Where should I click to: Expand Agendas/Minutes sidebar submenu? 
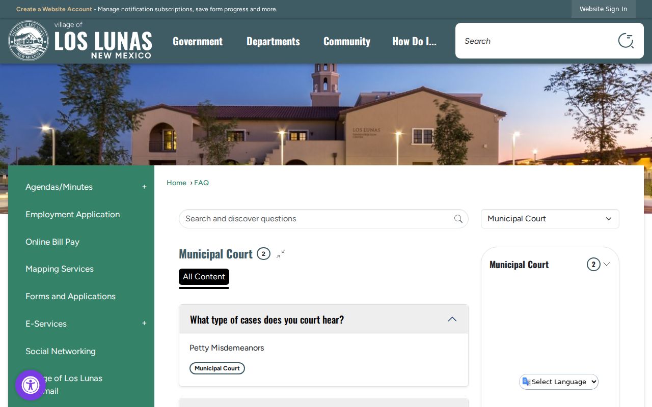pos(144,187)
